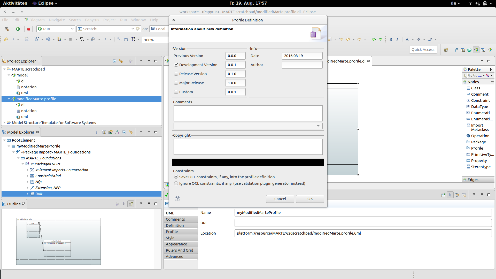Click the Author text field
496x279 pixels.
(302, 65)
